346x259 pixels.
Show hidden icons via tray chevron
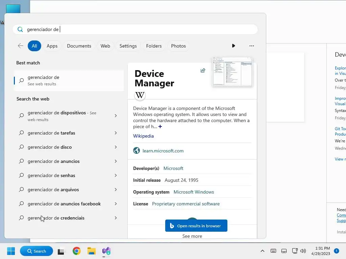tap(262, 251)
